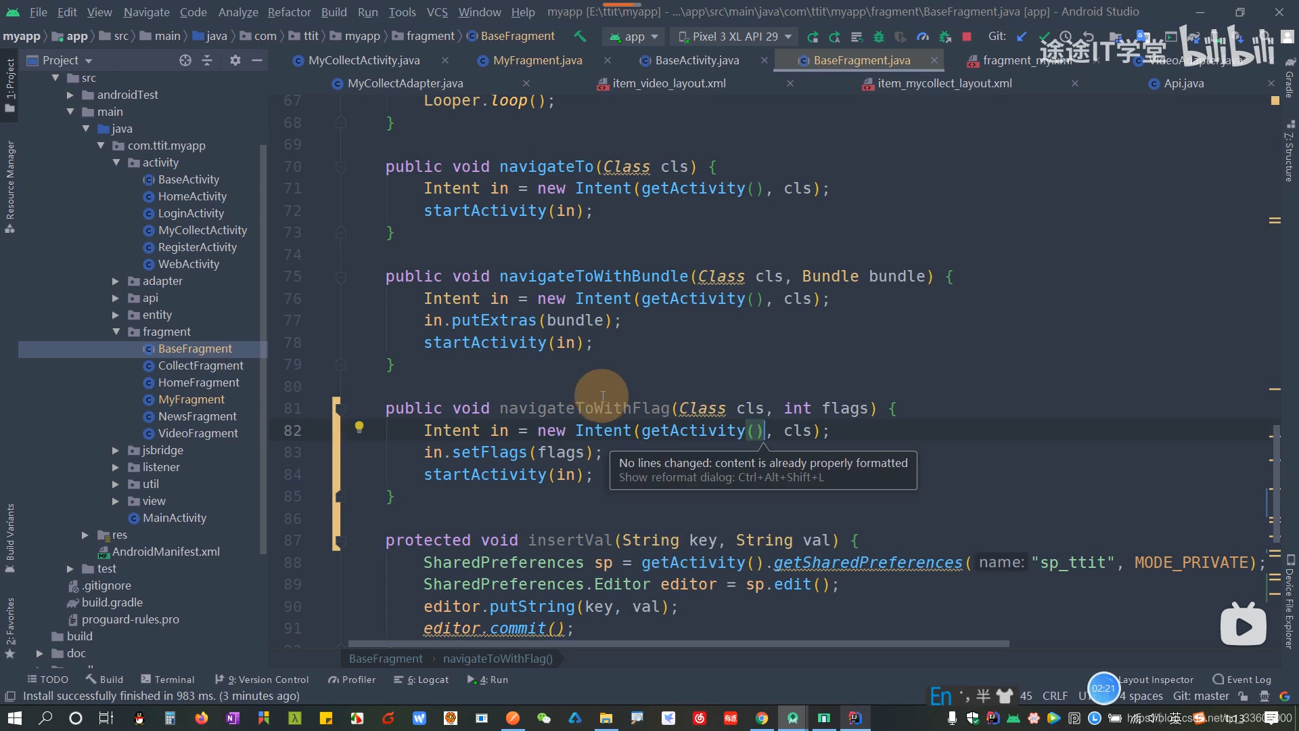This screenshot has height=731, width=1299.
Task: Click the Select Opened File target icon
Action: coord(185,60)
